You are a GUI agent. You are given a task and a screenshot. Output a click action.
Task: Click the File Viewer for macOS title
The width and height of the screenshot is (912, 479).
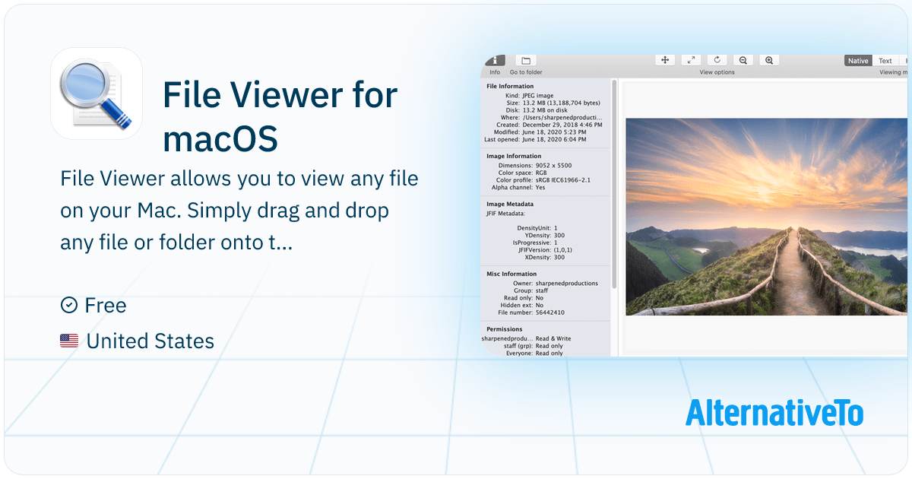[280, 117]
